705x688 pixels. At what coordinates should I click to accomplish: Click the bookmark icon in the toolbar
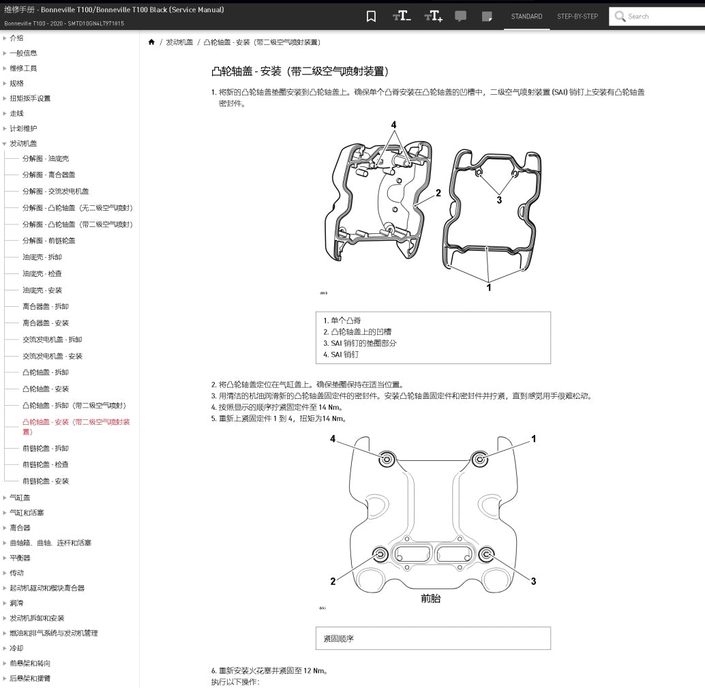tap(371, 16)
